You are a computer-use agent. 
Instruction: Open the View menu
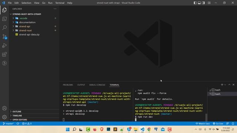pyautogui.click(x=37, y=3)
